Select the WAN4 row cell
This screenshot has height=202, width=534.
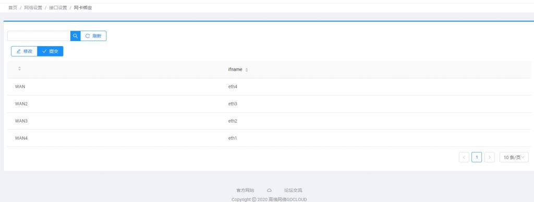21,138
